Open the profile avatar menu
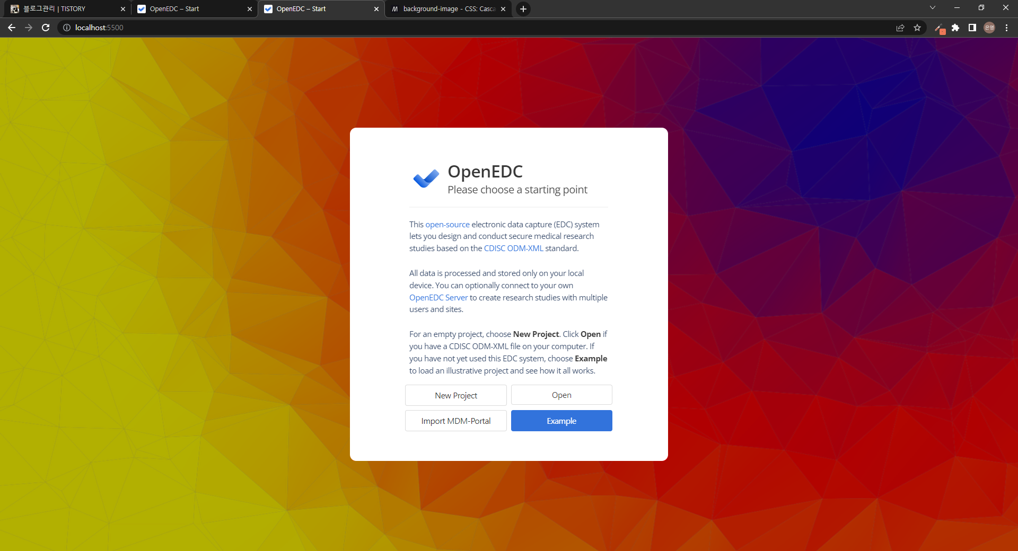This screenshot has width=1018, height=551. [x=989, y=28]
